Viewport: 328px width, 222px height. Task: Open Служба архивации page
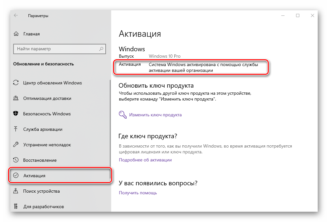pos(60,129)
